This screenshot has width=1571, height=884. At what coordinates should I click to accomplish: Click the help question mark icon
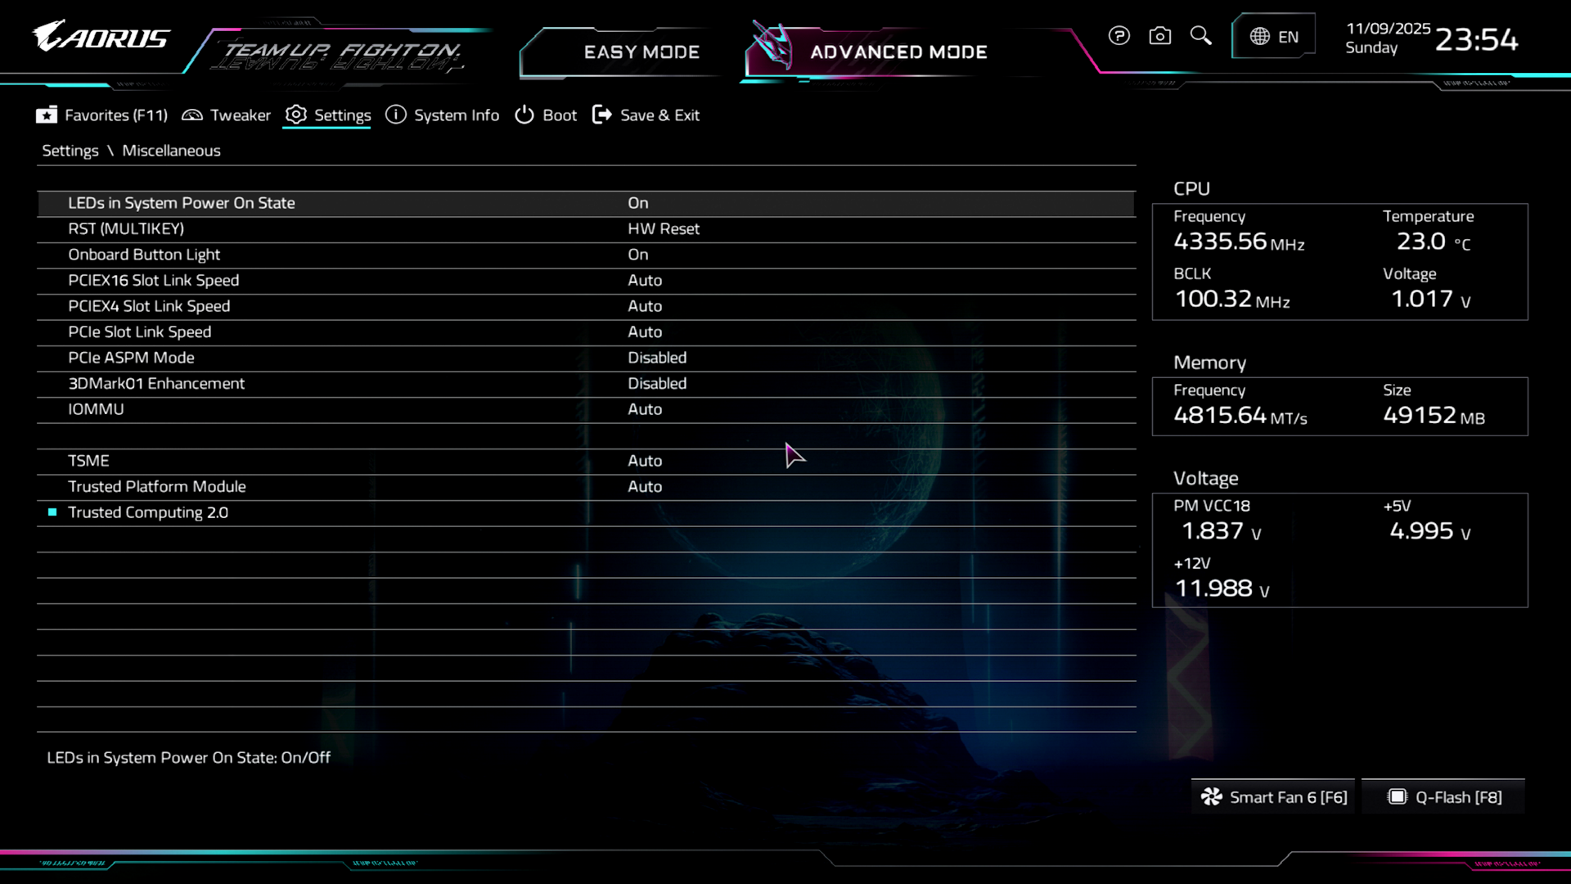point(1119,36)
